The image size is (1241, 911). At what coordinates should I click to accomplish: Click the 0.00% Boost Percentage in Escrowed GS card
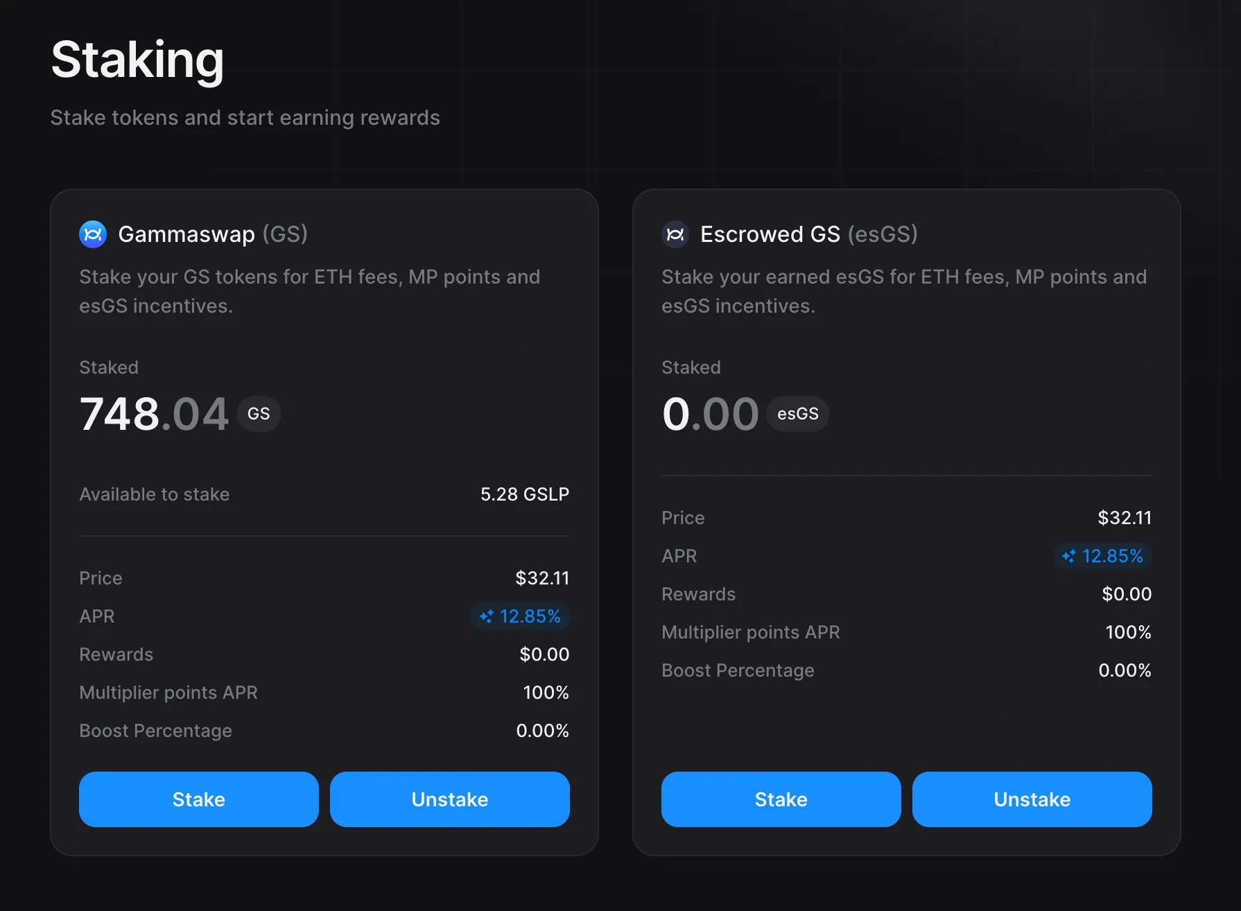(x=1125, y=670)
